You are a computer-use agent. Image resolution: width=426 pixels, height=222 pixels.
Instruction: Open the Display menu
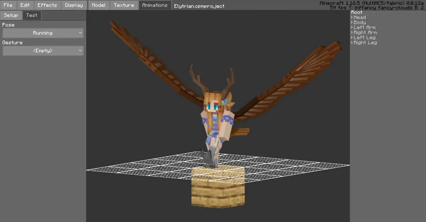coord(74,5)
